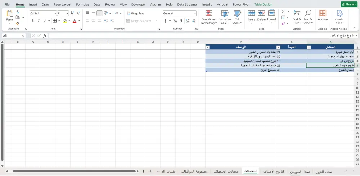Apply the Borders icon
This screenshot has height=176, width=360.
pyautogui.click(x=55, y=21)
